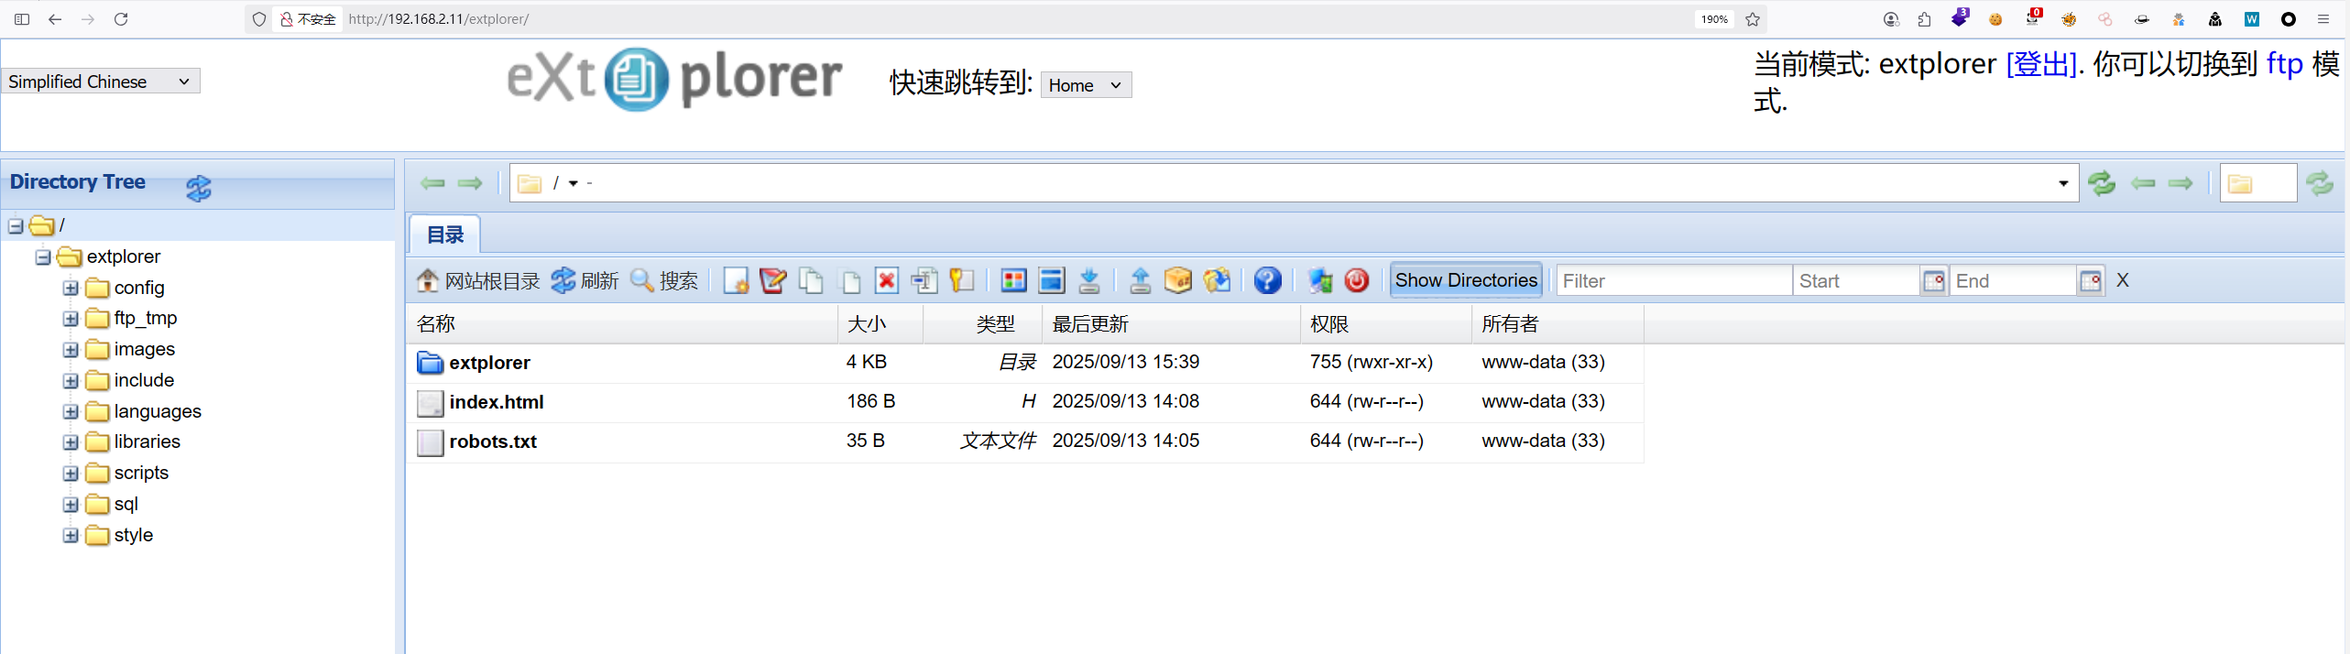Sort files by 名称 column header
The height and width of the screenshot is (654, 2350).
436,324
